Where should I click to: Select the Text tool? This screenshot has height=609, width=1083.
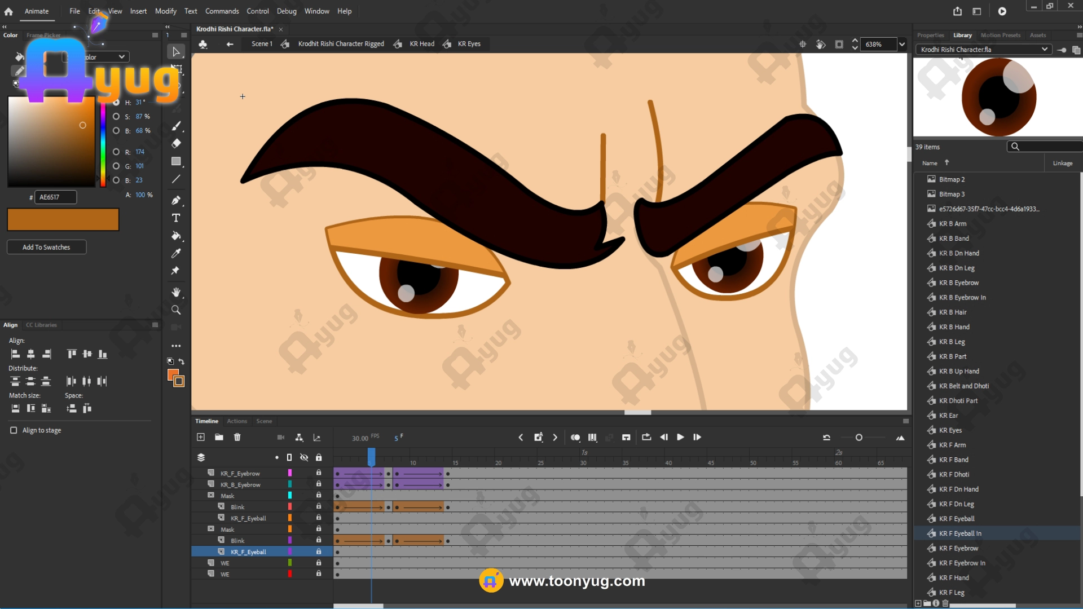tap(176, 218)
